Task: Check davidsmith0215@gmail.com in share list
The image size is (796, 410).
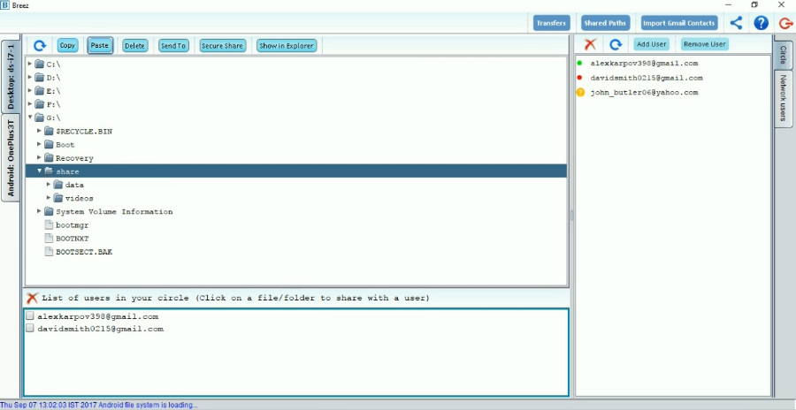Action: click(x=30, y=329)
